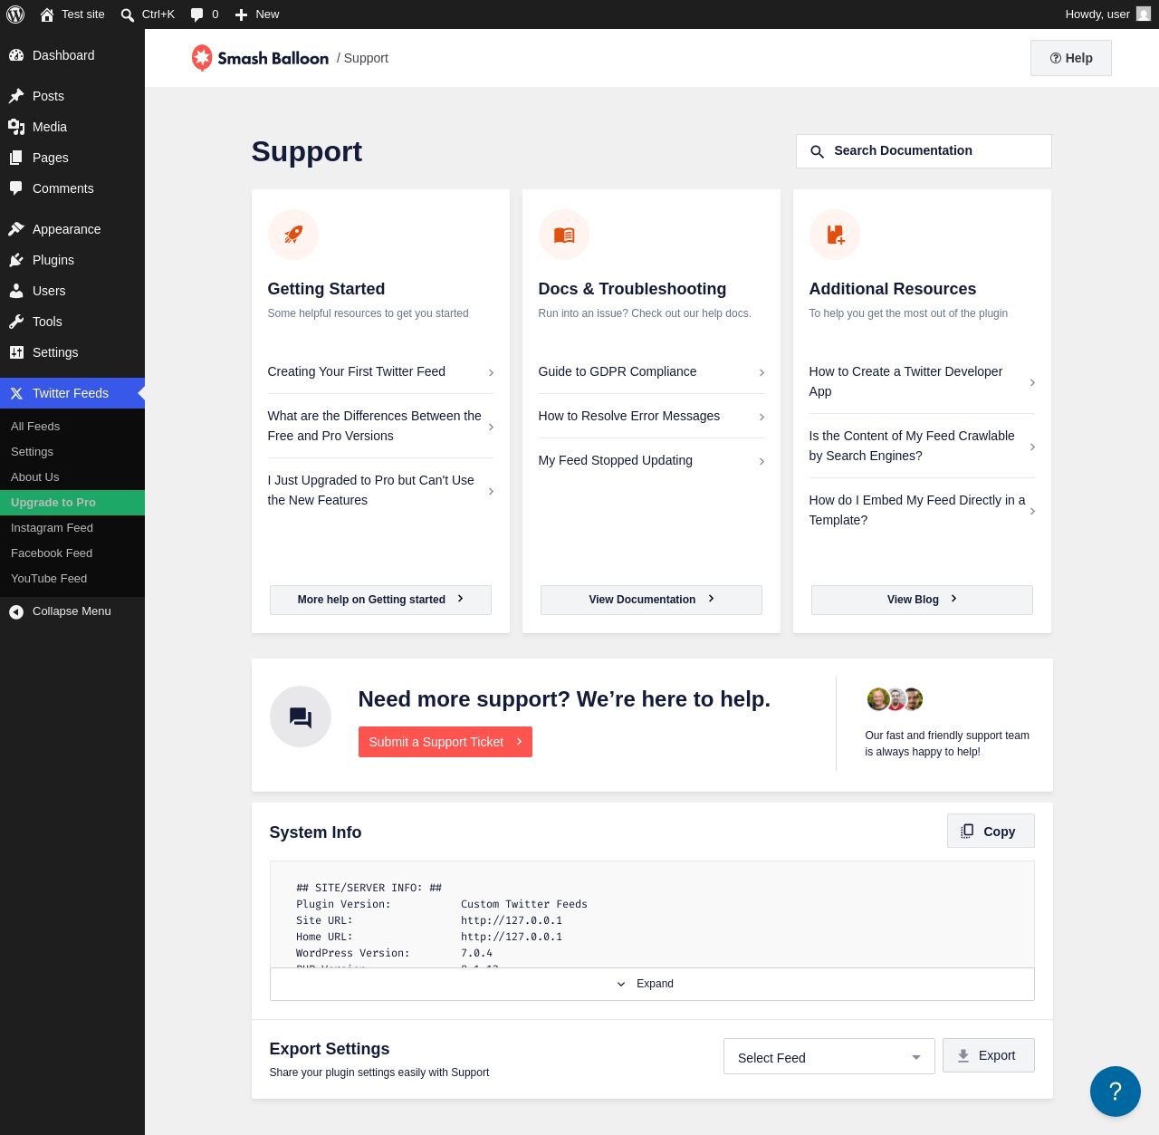1159x1135 pixels.
Task: Click the Docs & Troubleshooting heading
Action: coord(632,289)
